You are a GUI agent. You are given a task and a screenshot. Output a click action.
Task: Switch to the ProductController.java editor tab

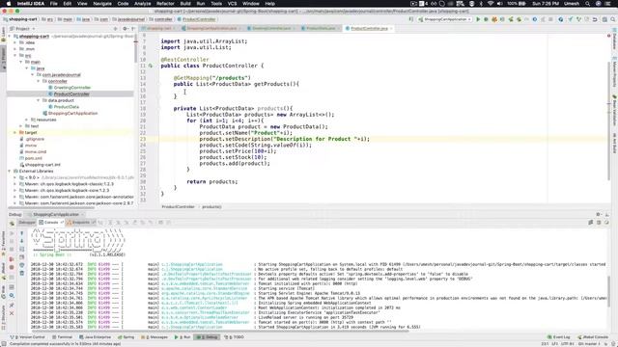(x=369, y=29)
